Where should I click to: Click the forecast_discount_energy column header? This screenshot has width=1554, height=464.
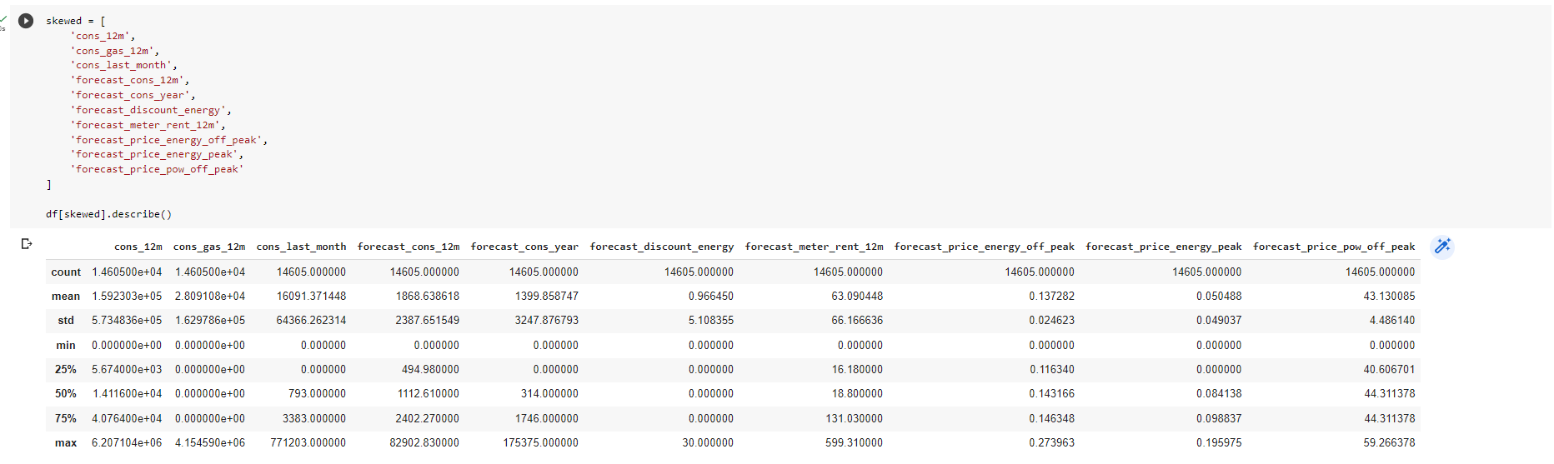661,247
